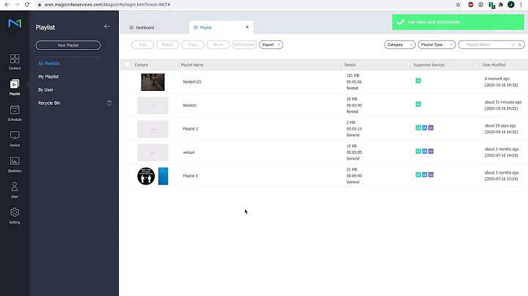The width and height of the screenshot is (528, 296).
Task: Select All Playlists in the sidebar
Action: (49, 63)
